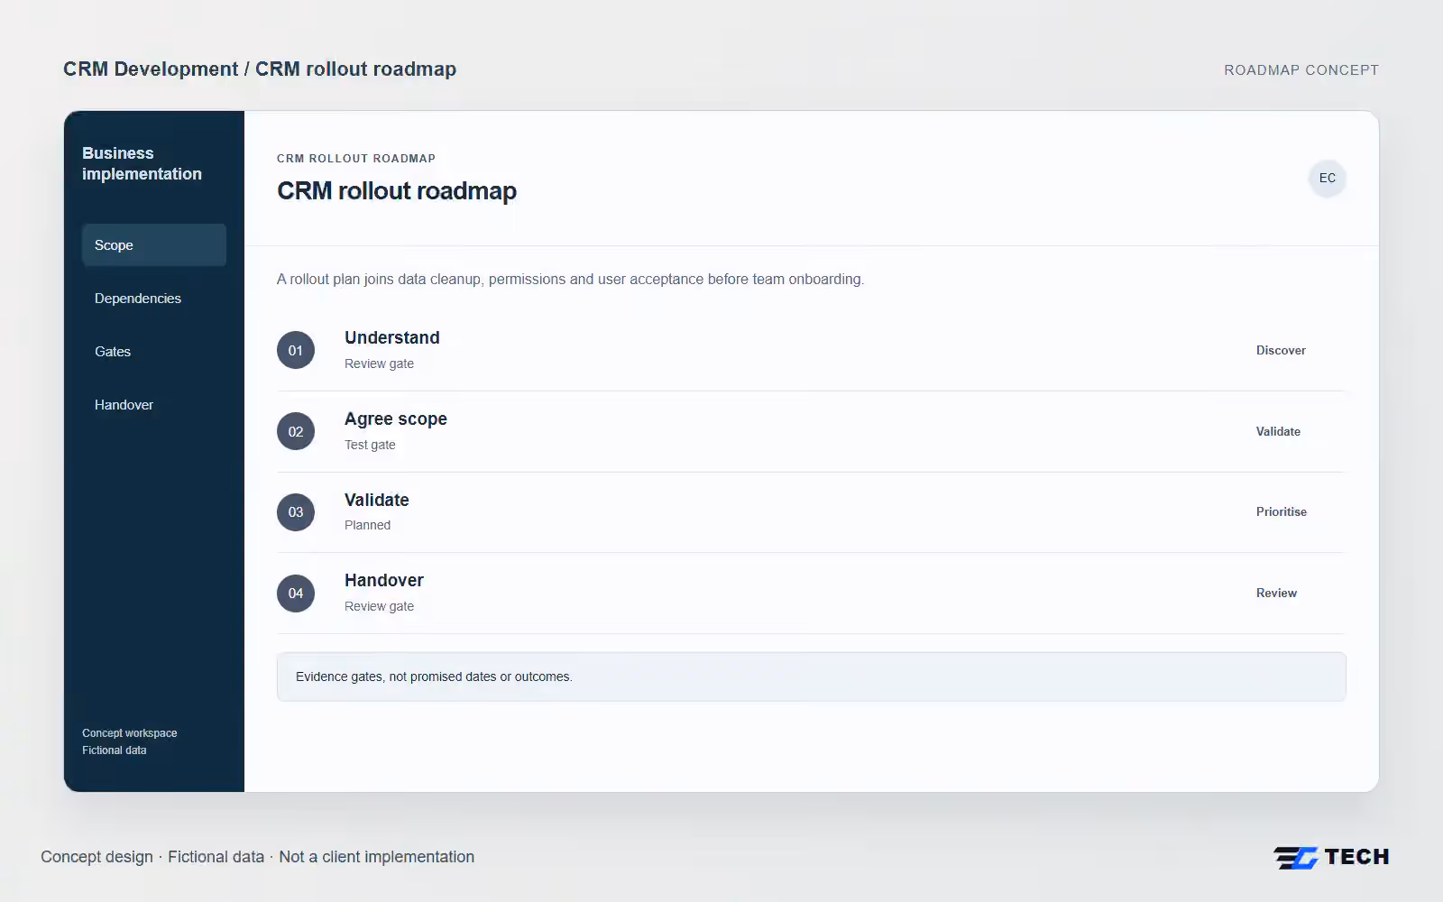Click 'Review gate' under Handover step
Screen dimensions: 1443x902
point(379,606)
